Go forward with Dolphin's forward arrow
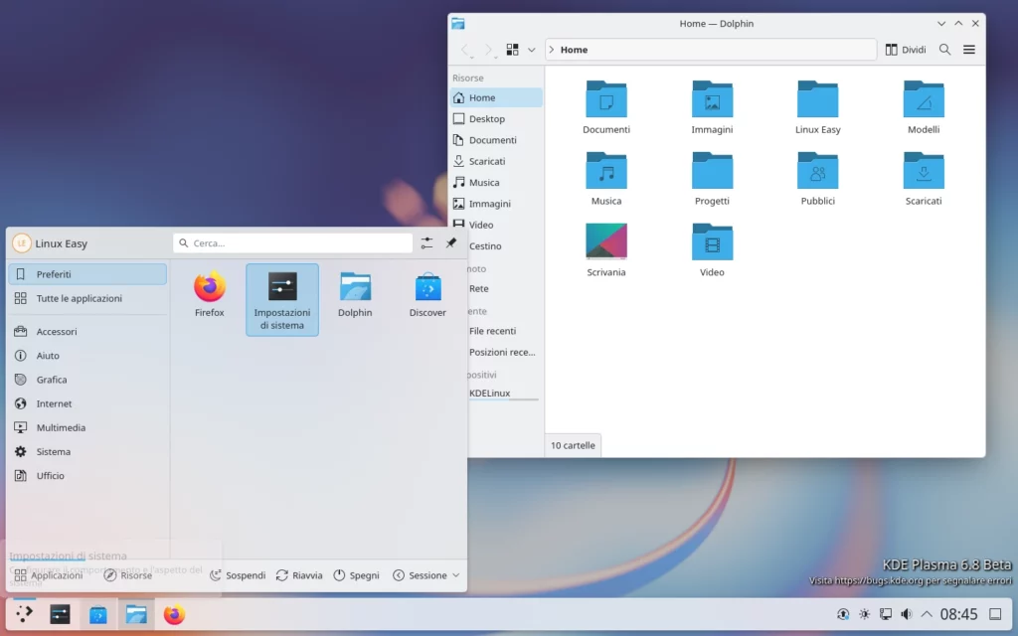Screen dimensions: 1018x636 point(488,50)
